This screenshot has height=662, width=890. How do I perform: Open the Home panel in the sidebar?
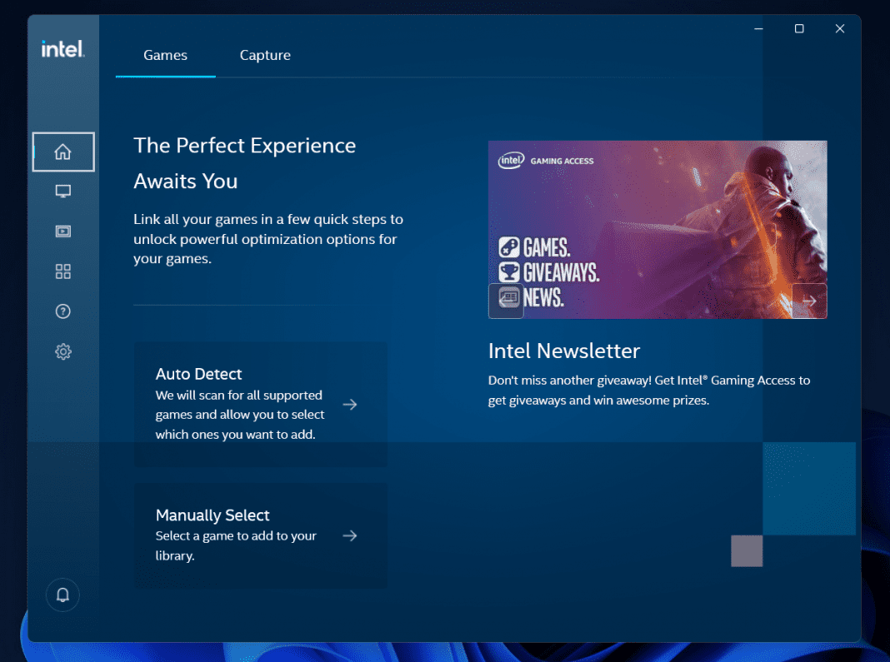click(62, 152)
